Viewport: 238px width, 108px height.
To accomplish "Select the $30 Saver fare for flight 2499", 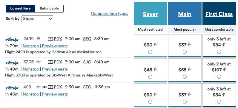I will point(150,52).
